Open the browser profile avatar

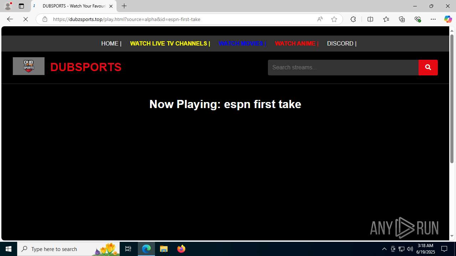click(8, 6)
